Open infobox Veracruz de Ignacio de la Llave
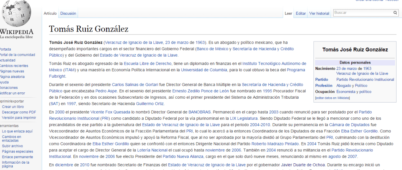The width and height of the screenshot is (402, 170). tap(362, 73)
